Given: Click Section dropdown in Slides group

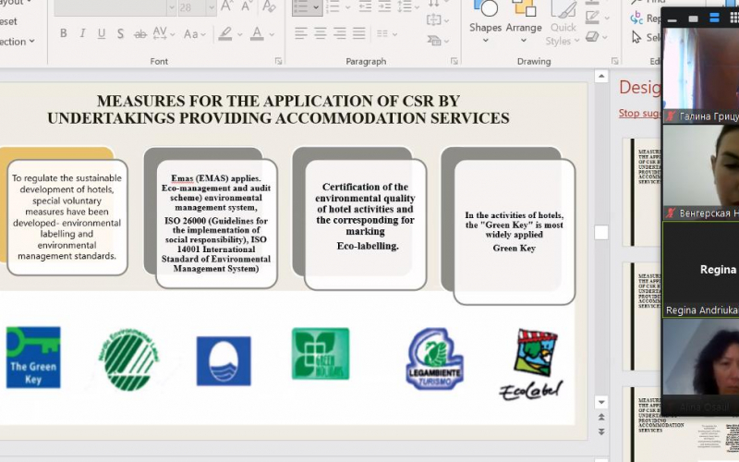Looking at the screenshot, I should coord(18,42).
